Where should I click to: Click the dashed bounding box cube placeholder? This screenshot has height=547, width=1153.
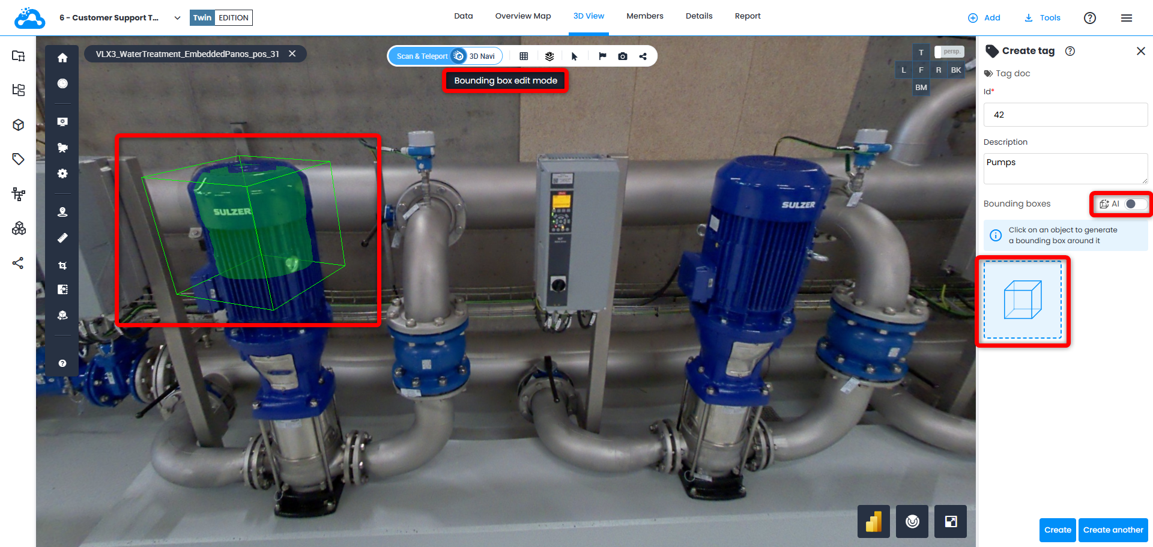1023,300
